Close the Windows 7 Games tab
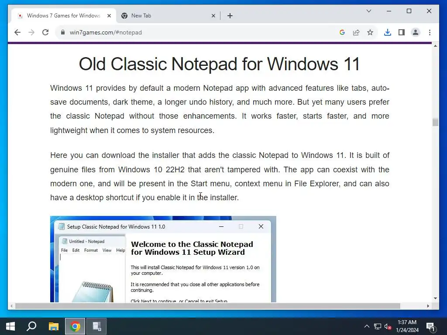Viewport: 447px width, 335px height. coord(109,16)
